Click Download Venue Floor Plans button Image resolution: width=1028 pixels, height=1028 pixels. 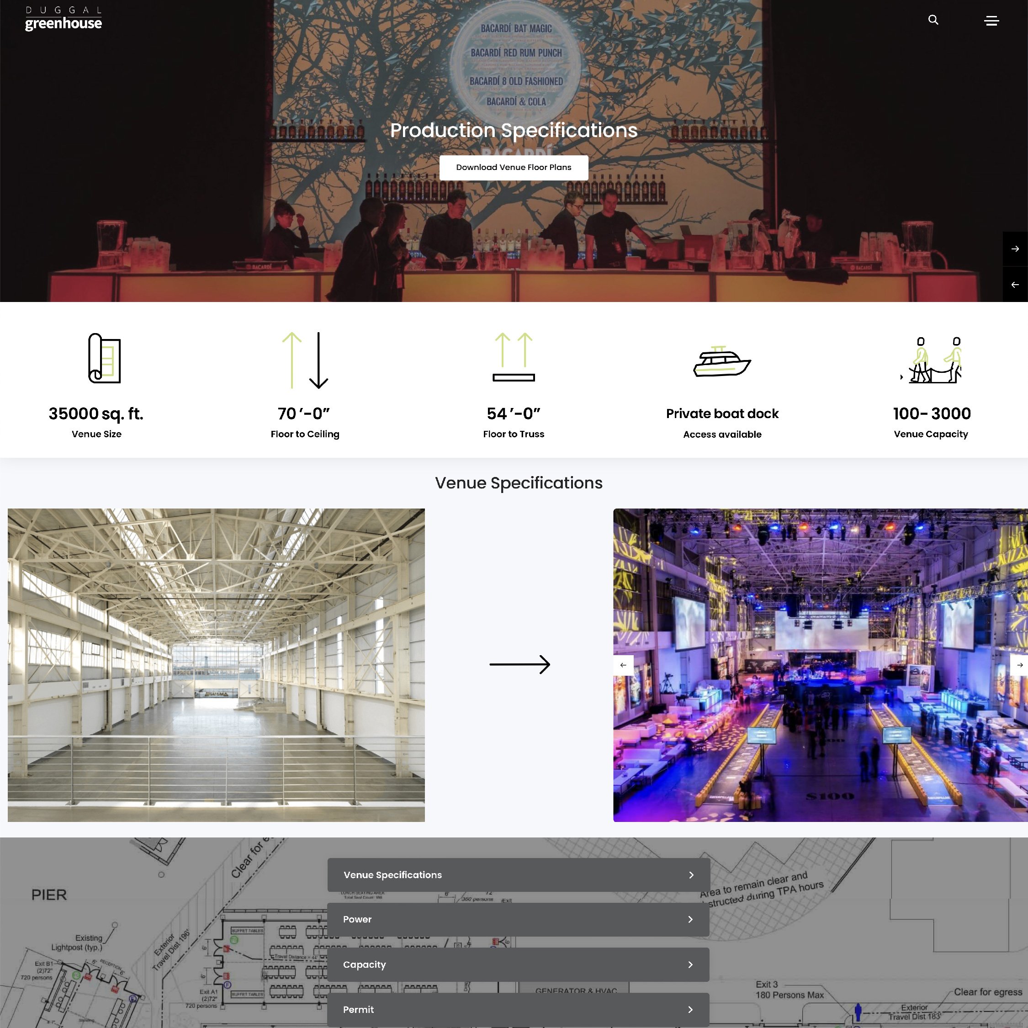point(514,168)
